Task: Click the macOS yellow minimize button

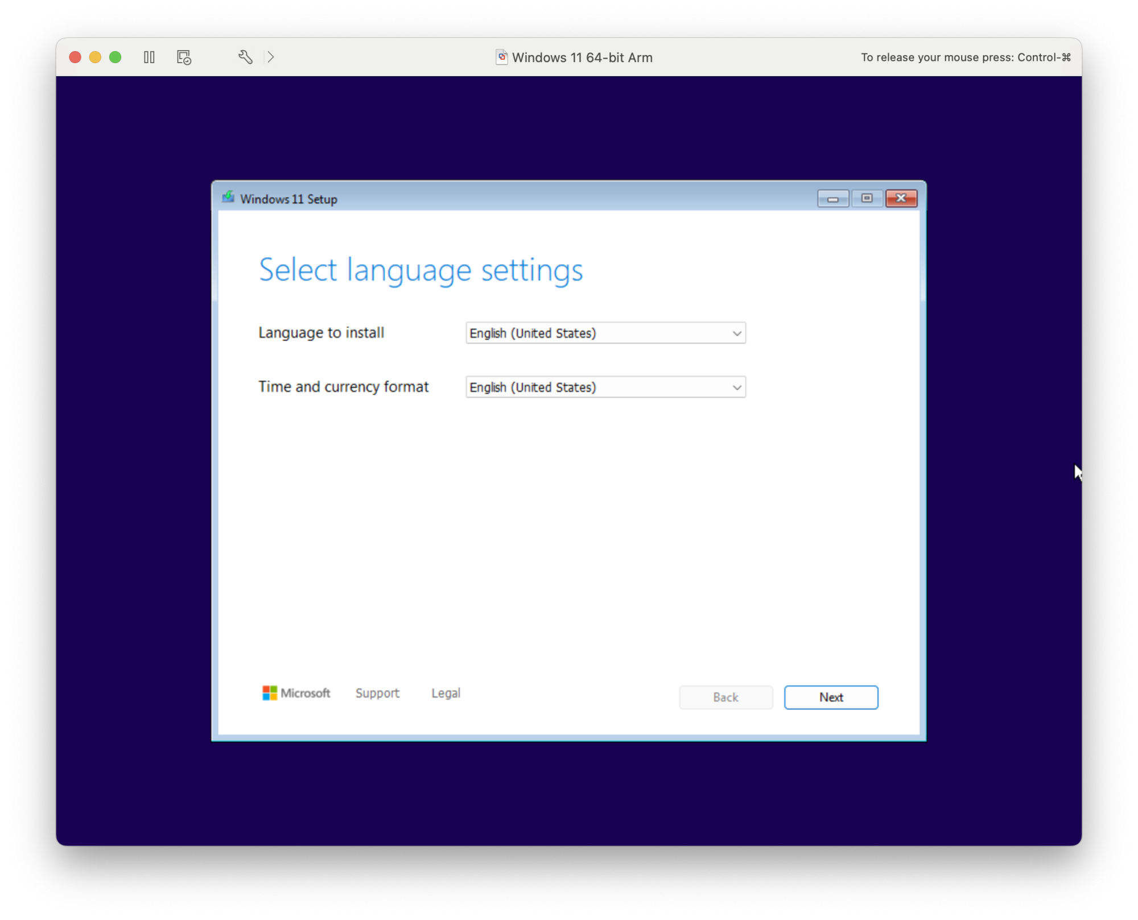Action: 95,57
